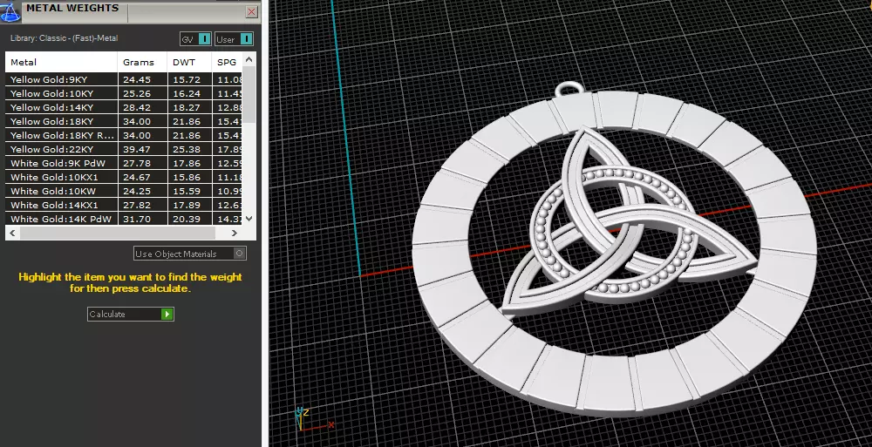Select the White Gold:10KW row
The width and height of the screenshot is (872, 447).
point(125,191)
